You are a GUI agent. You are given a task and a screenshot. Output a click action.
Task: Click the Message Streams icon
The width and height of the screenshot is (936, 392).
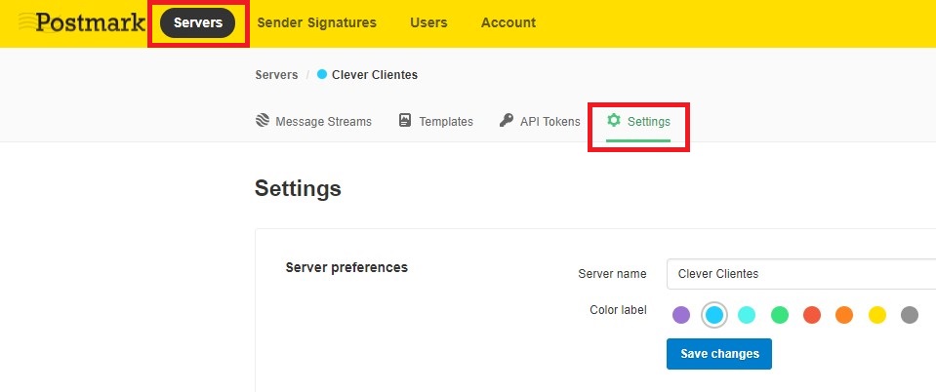[263, 121]
